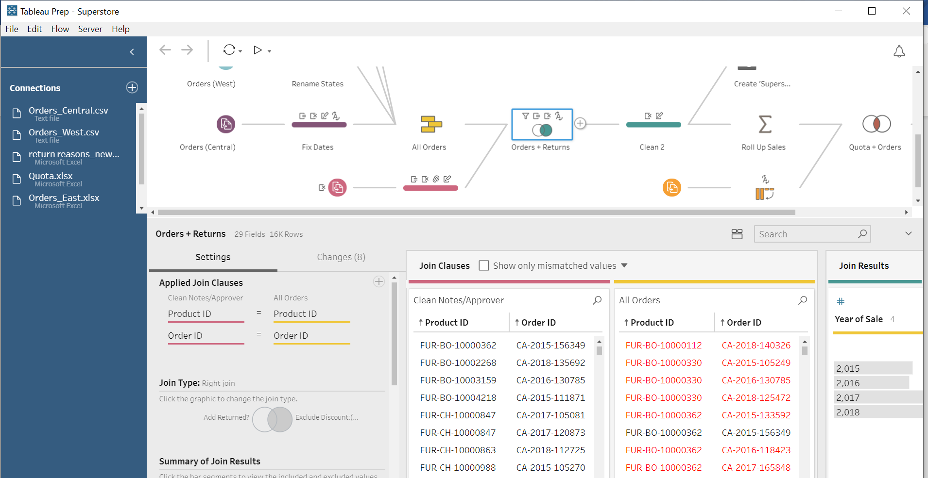Click the add connection plus icon
The image size is (928, 478).
132,87
